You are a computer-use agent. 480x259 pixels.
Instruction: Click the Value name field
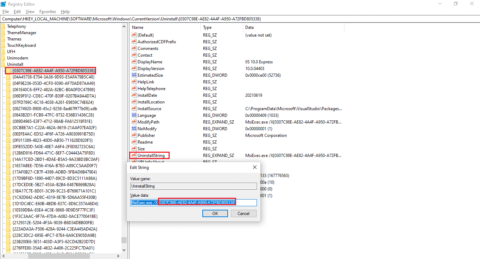194,186
